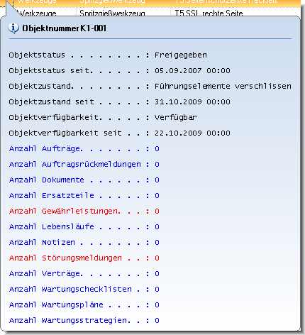The width and height of the screenshot is (305, 335).
Task: Select the Werkzeuge cell in the table row
Action: click(x=38, y=13)
